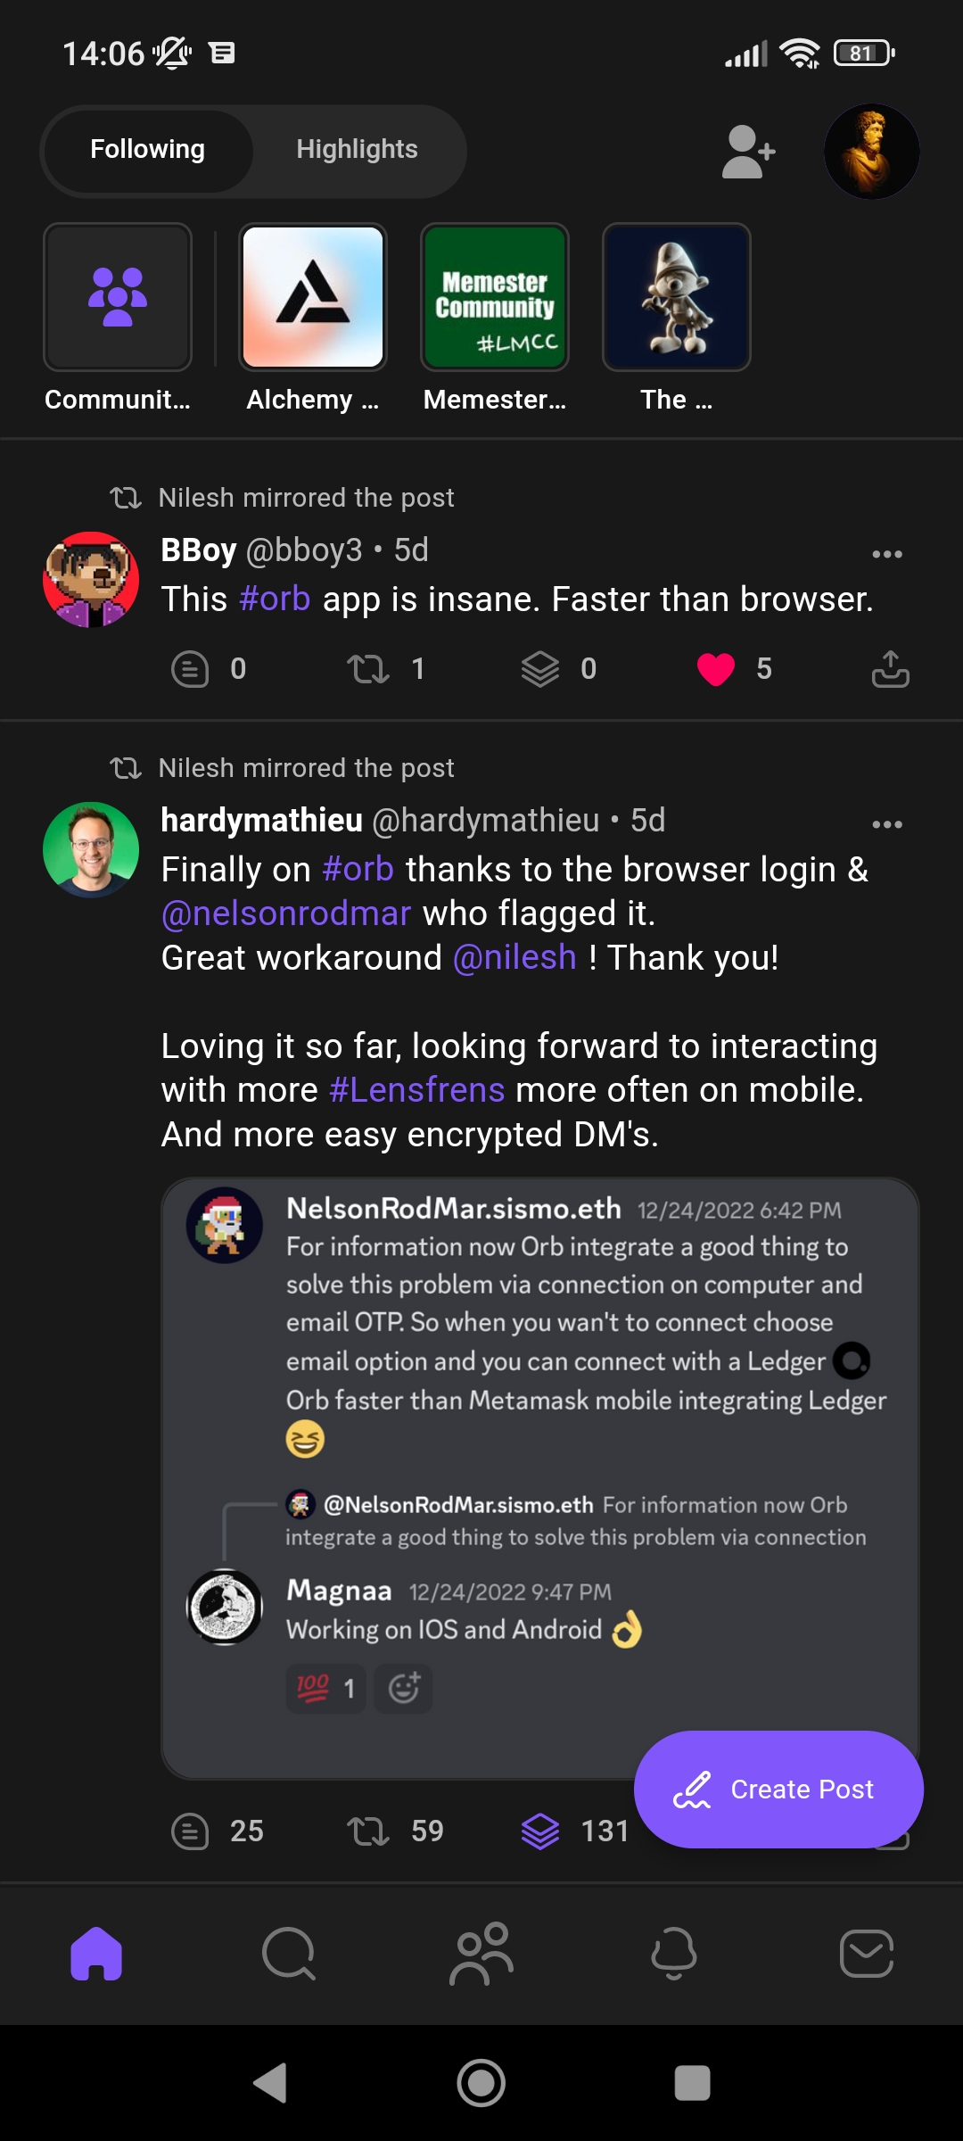Tap the Create Post button
This screenshot has width=963, height=2141.
click(x=778, y=1789)
